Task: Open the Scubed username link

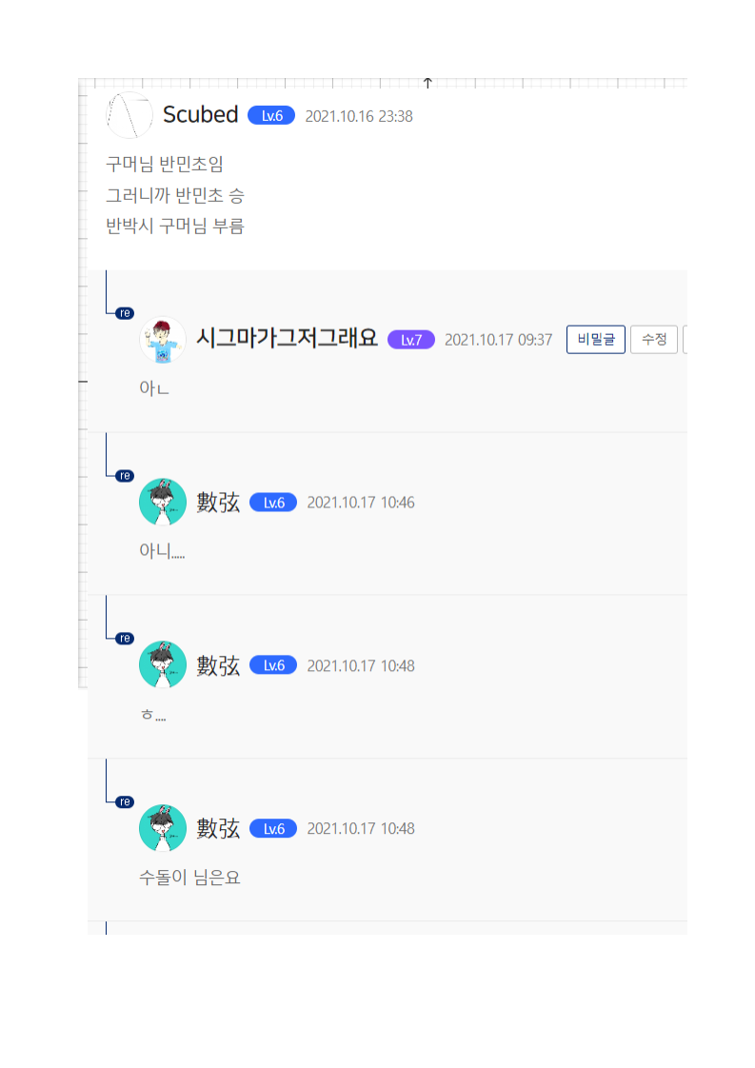Action: [x=200, y=114]
